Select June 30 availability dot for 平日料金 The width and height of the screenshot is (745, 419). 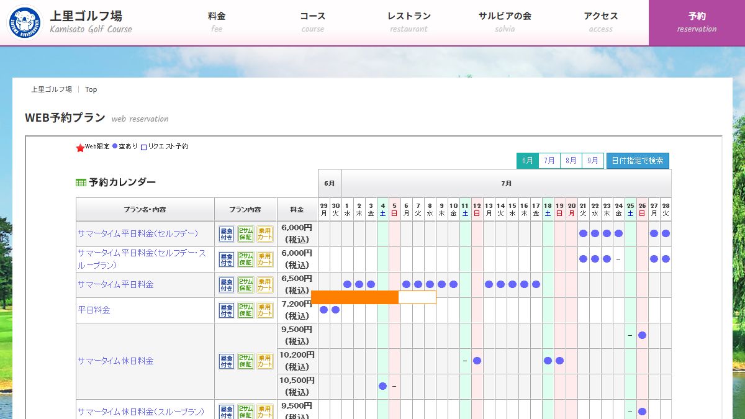click(x=335, y=310)
